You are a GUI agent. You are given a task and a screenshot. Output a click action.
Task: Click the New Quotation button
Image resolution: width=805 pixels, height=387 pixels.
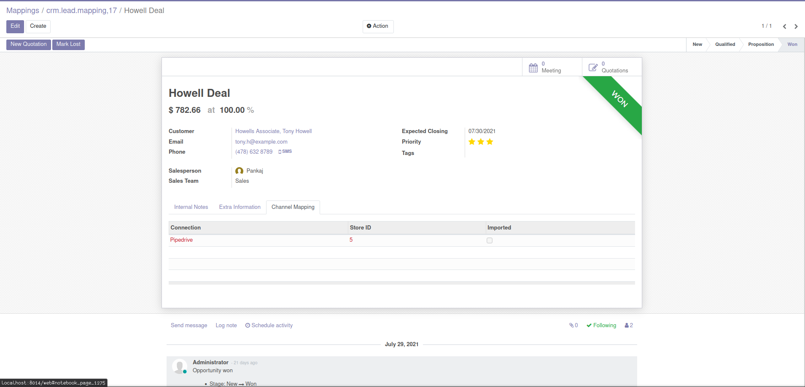[x=29, y=44]
